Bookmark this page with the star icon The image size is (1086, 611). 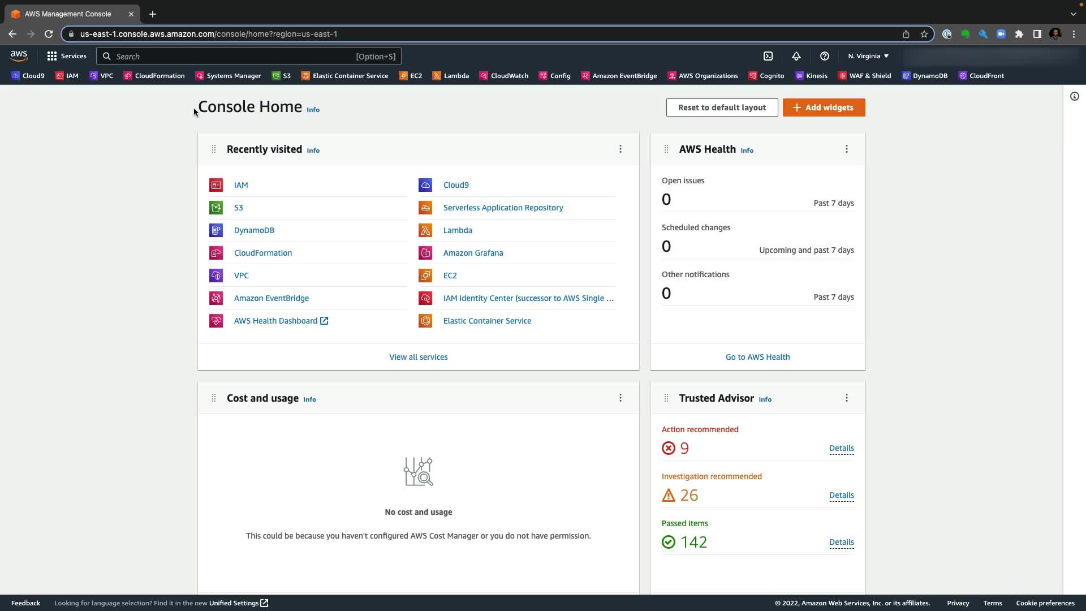[x=924, y=34]
